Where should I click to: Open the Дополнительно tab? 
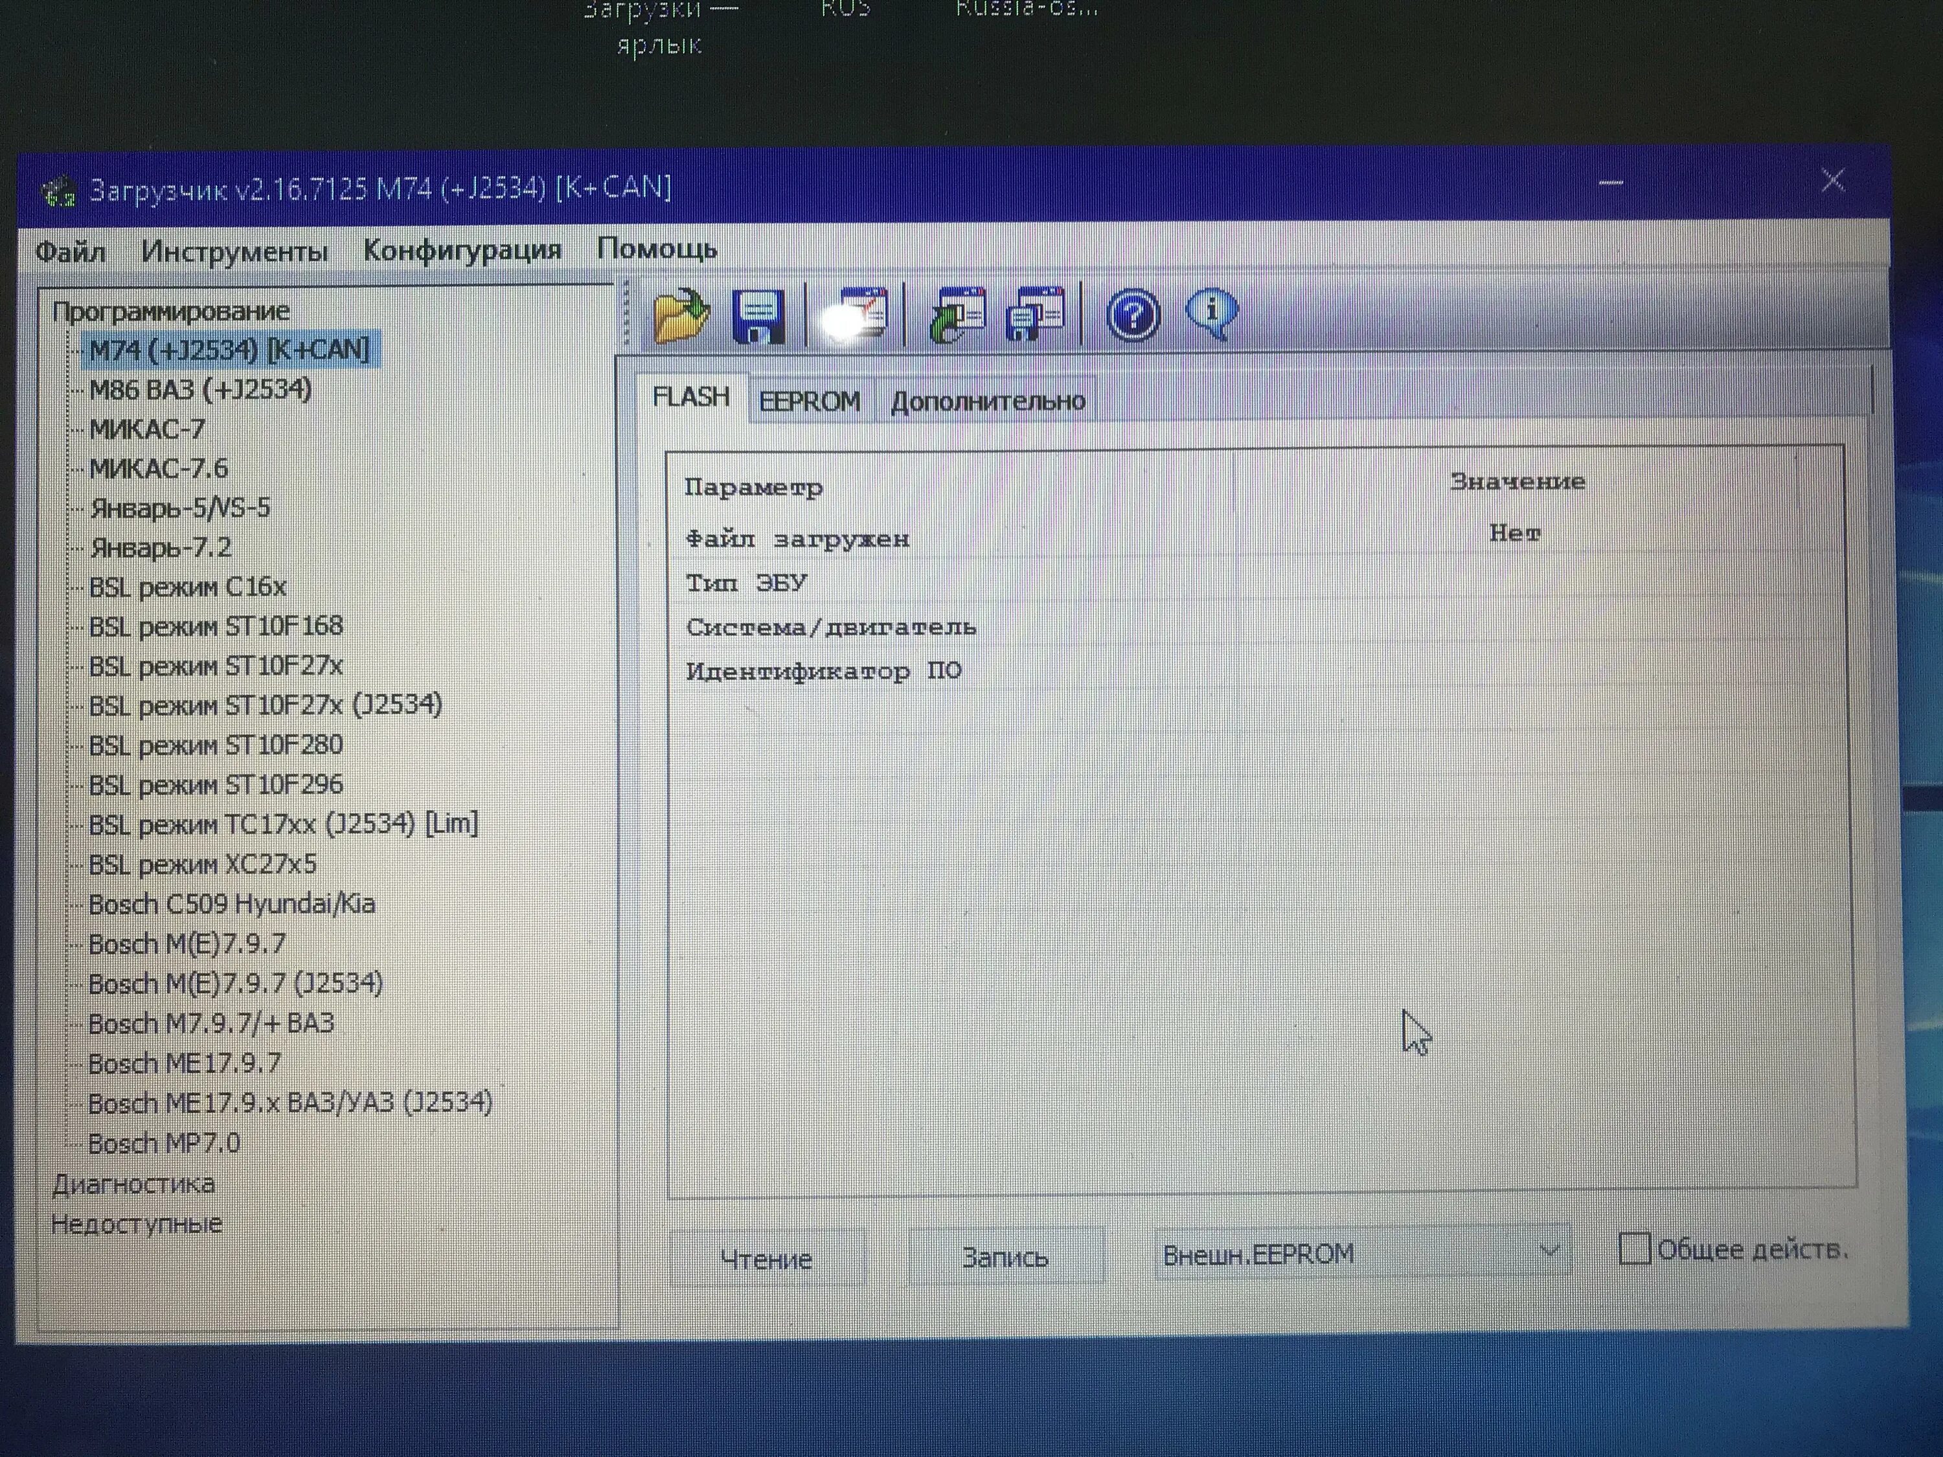(987, 401)
